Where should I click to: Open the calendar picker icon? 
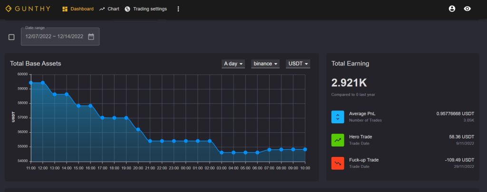91,37
